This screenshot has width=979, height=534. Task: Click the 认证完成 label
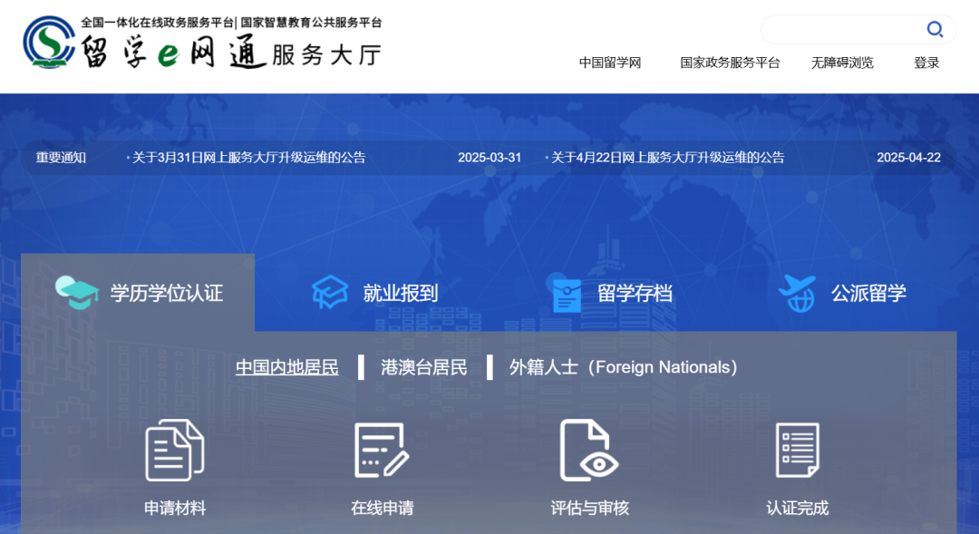pos(798,509)
